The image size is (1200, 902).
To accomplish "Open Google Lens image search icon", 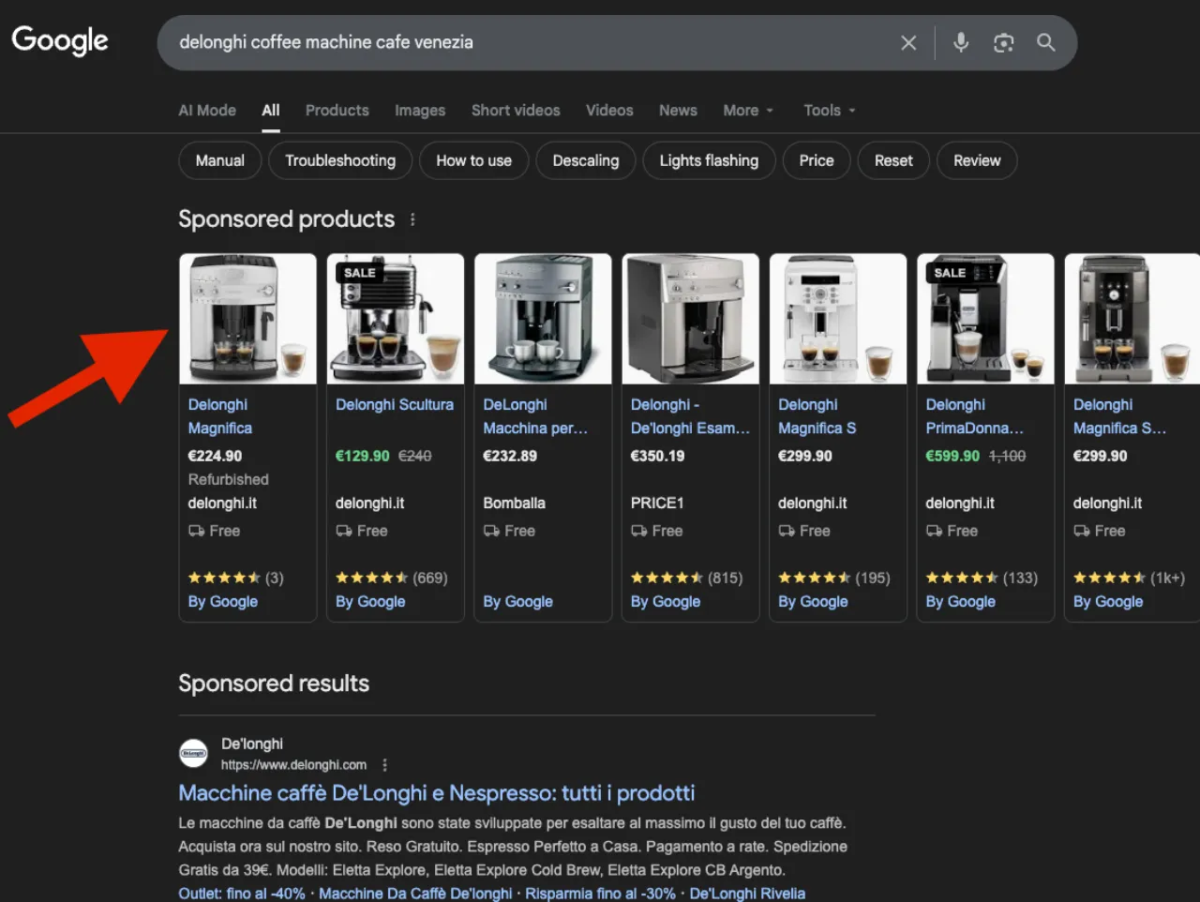I will pos(1003,42).
